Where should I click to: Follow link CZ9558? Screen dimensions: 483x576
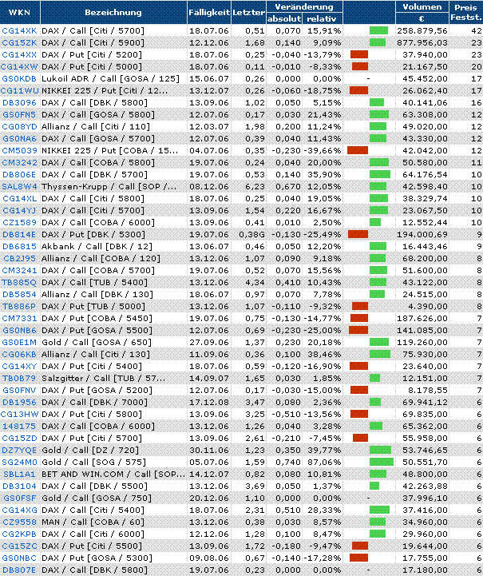(19, 522)
